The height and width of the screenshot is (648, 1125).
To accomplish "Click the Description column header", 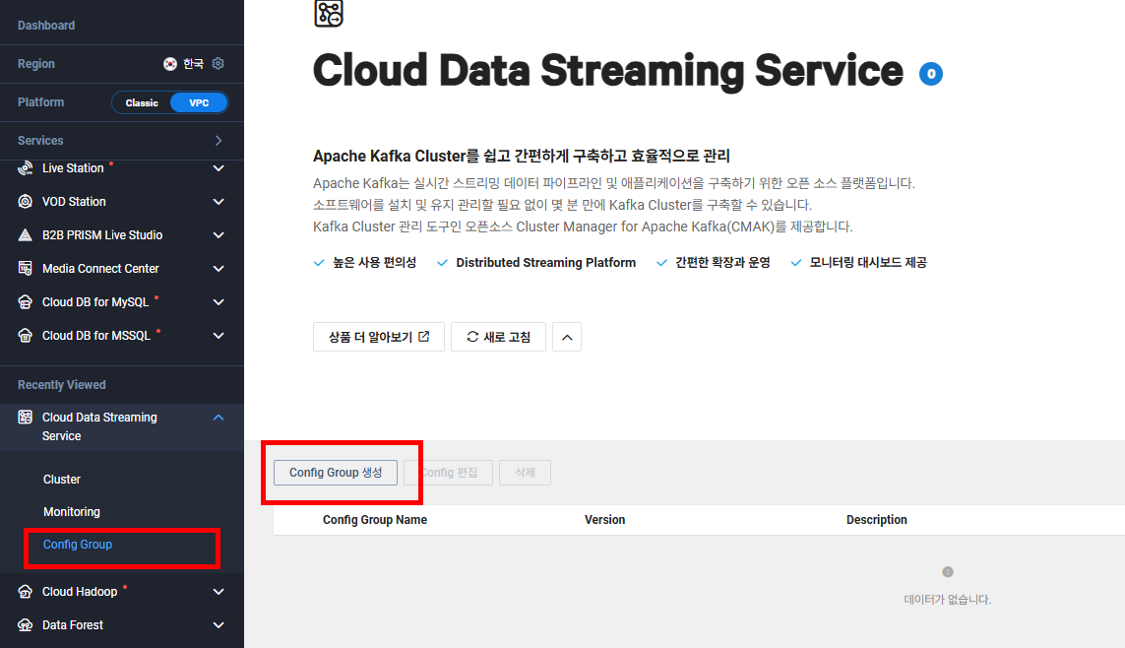I will tap(876, 520).
